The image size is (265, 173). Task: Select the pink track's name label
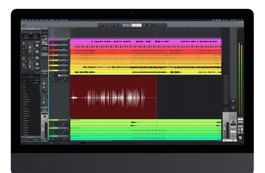pos(53,45)
